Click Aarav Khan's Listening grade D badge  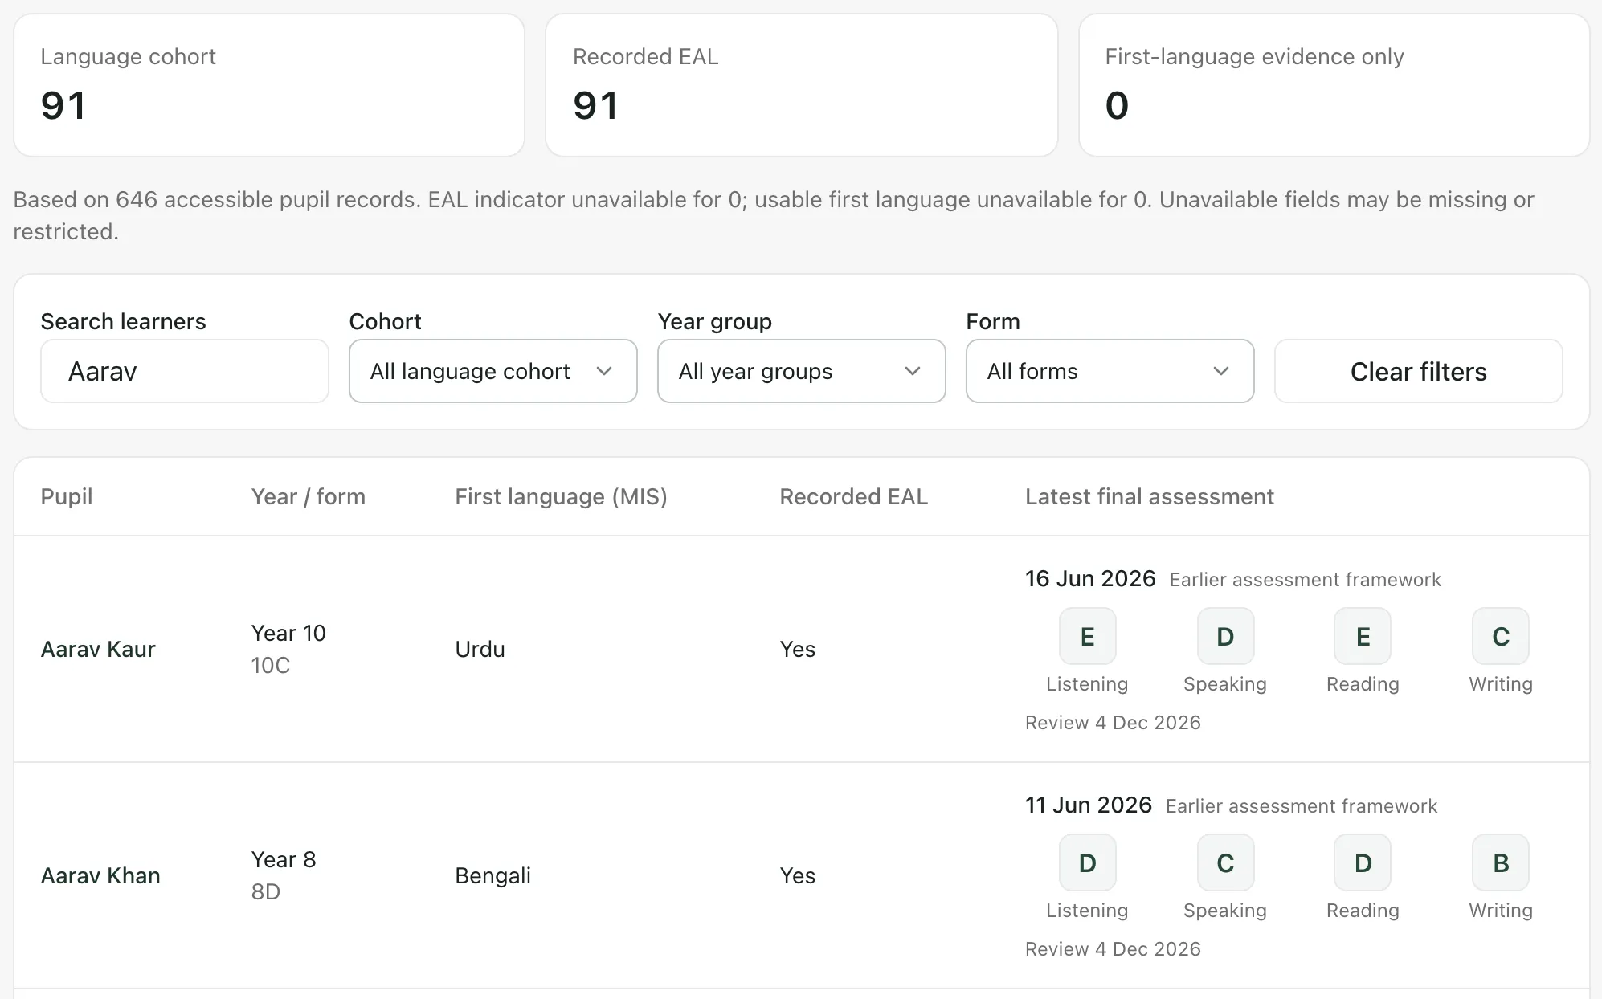point(1087,862)
